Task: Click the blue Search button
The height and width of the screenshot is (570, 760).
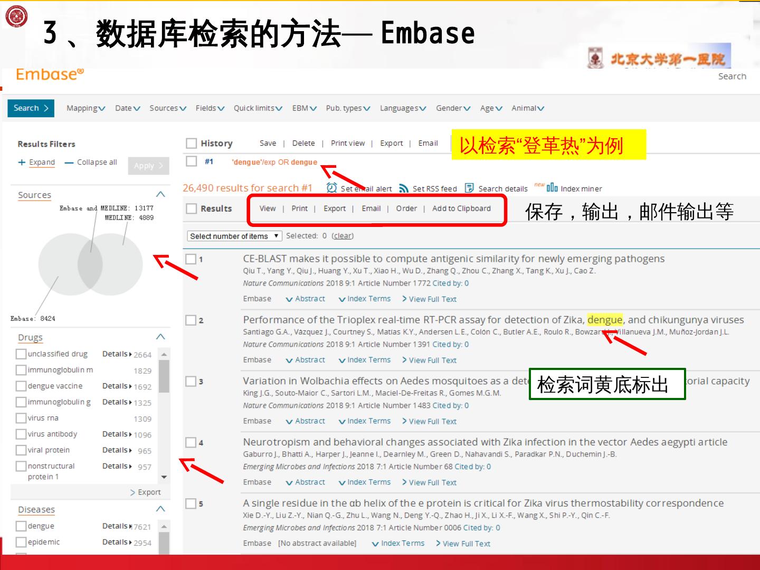Action: [31, 108]
